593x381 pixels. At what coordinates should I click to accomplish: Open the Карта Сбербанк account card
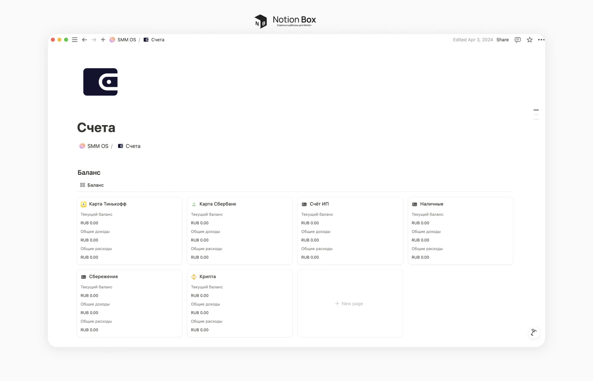(218, 204)
